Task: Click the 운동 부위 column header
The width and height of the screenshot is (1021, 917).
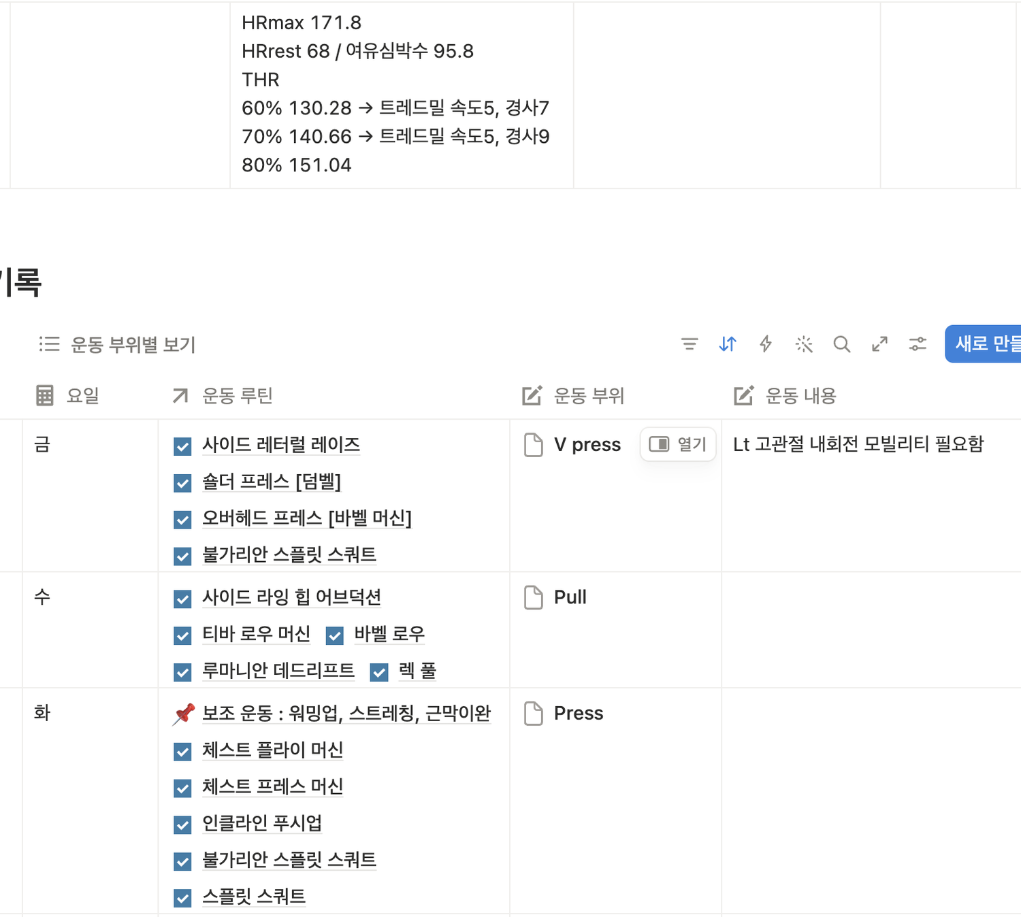Action: point(573,395)
